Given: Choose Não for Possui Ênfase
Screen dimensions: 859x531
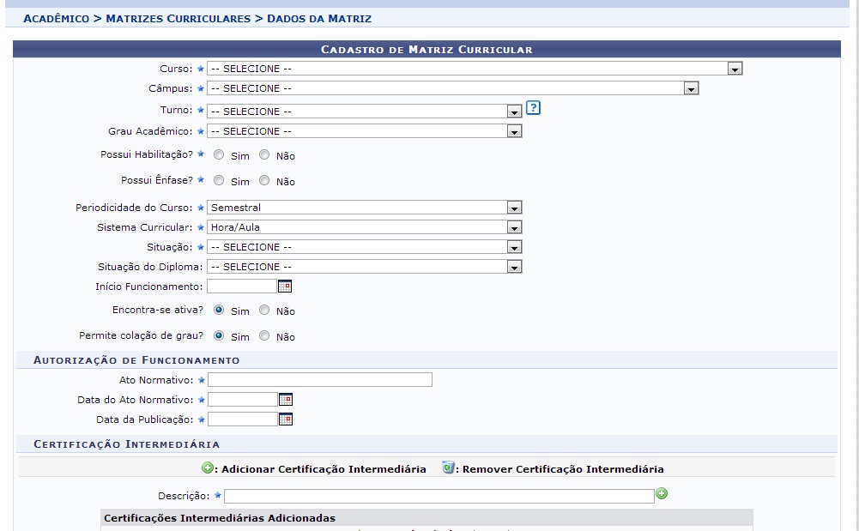Looking at the screenshot, I should click(264, 181).
